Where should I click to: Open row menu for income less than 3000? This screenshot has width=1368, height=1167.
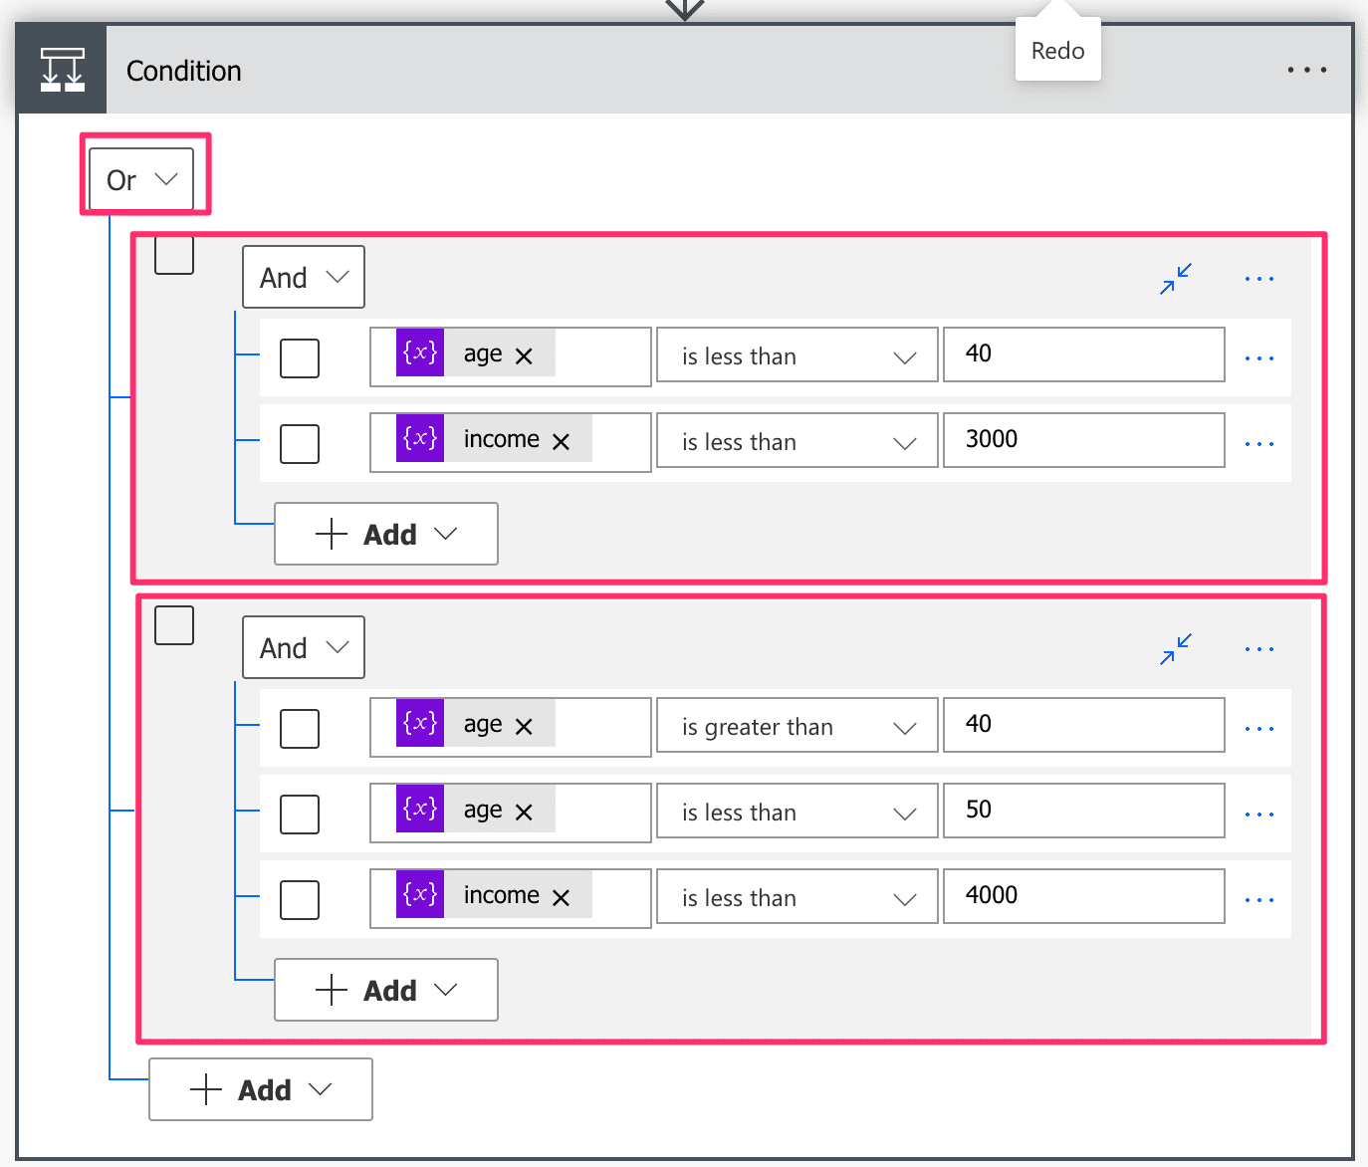click(x=1258, y=444)
